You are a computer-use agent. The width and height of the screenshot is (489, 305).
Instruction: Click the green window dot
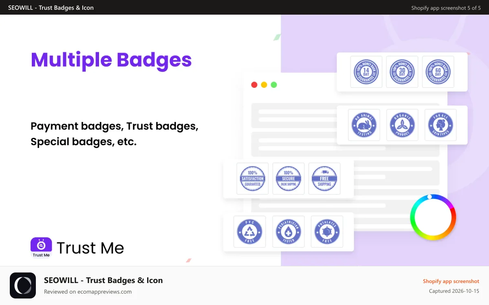pyautogui.click(x=274, y=85)
